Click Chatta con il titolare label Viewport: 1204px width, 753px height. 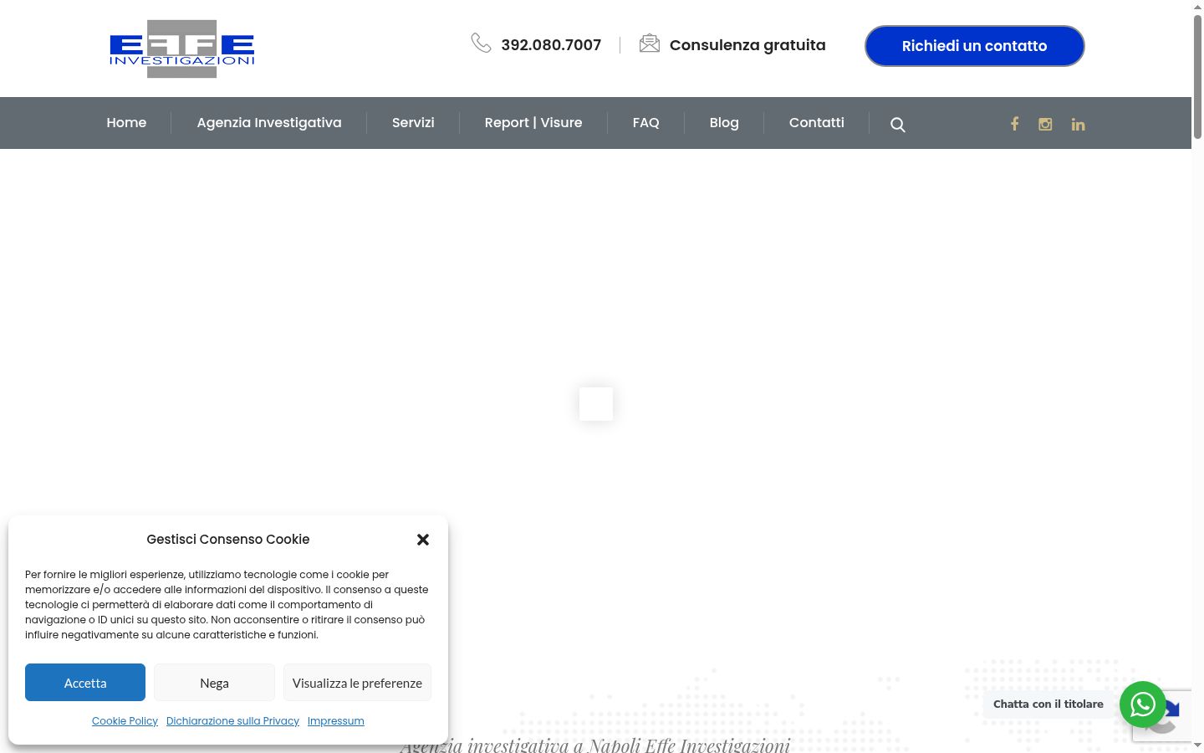(x=1048, y=704)
